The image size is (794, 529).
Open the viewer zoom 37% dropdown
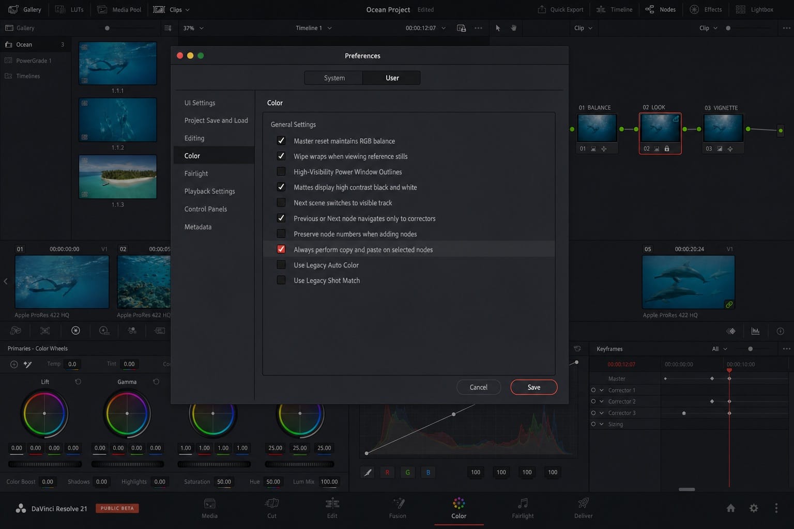click(x=193, y=28)
